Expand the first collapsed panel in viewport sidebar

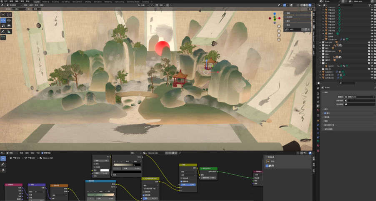(298, 13)
